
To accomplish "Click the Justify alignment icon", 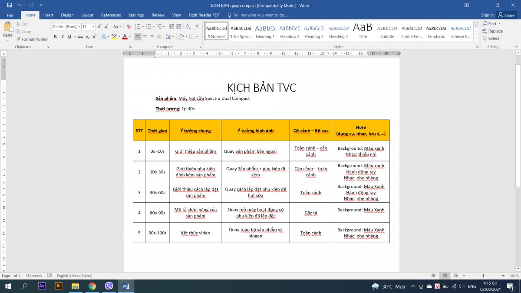I will [159, 37].
